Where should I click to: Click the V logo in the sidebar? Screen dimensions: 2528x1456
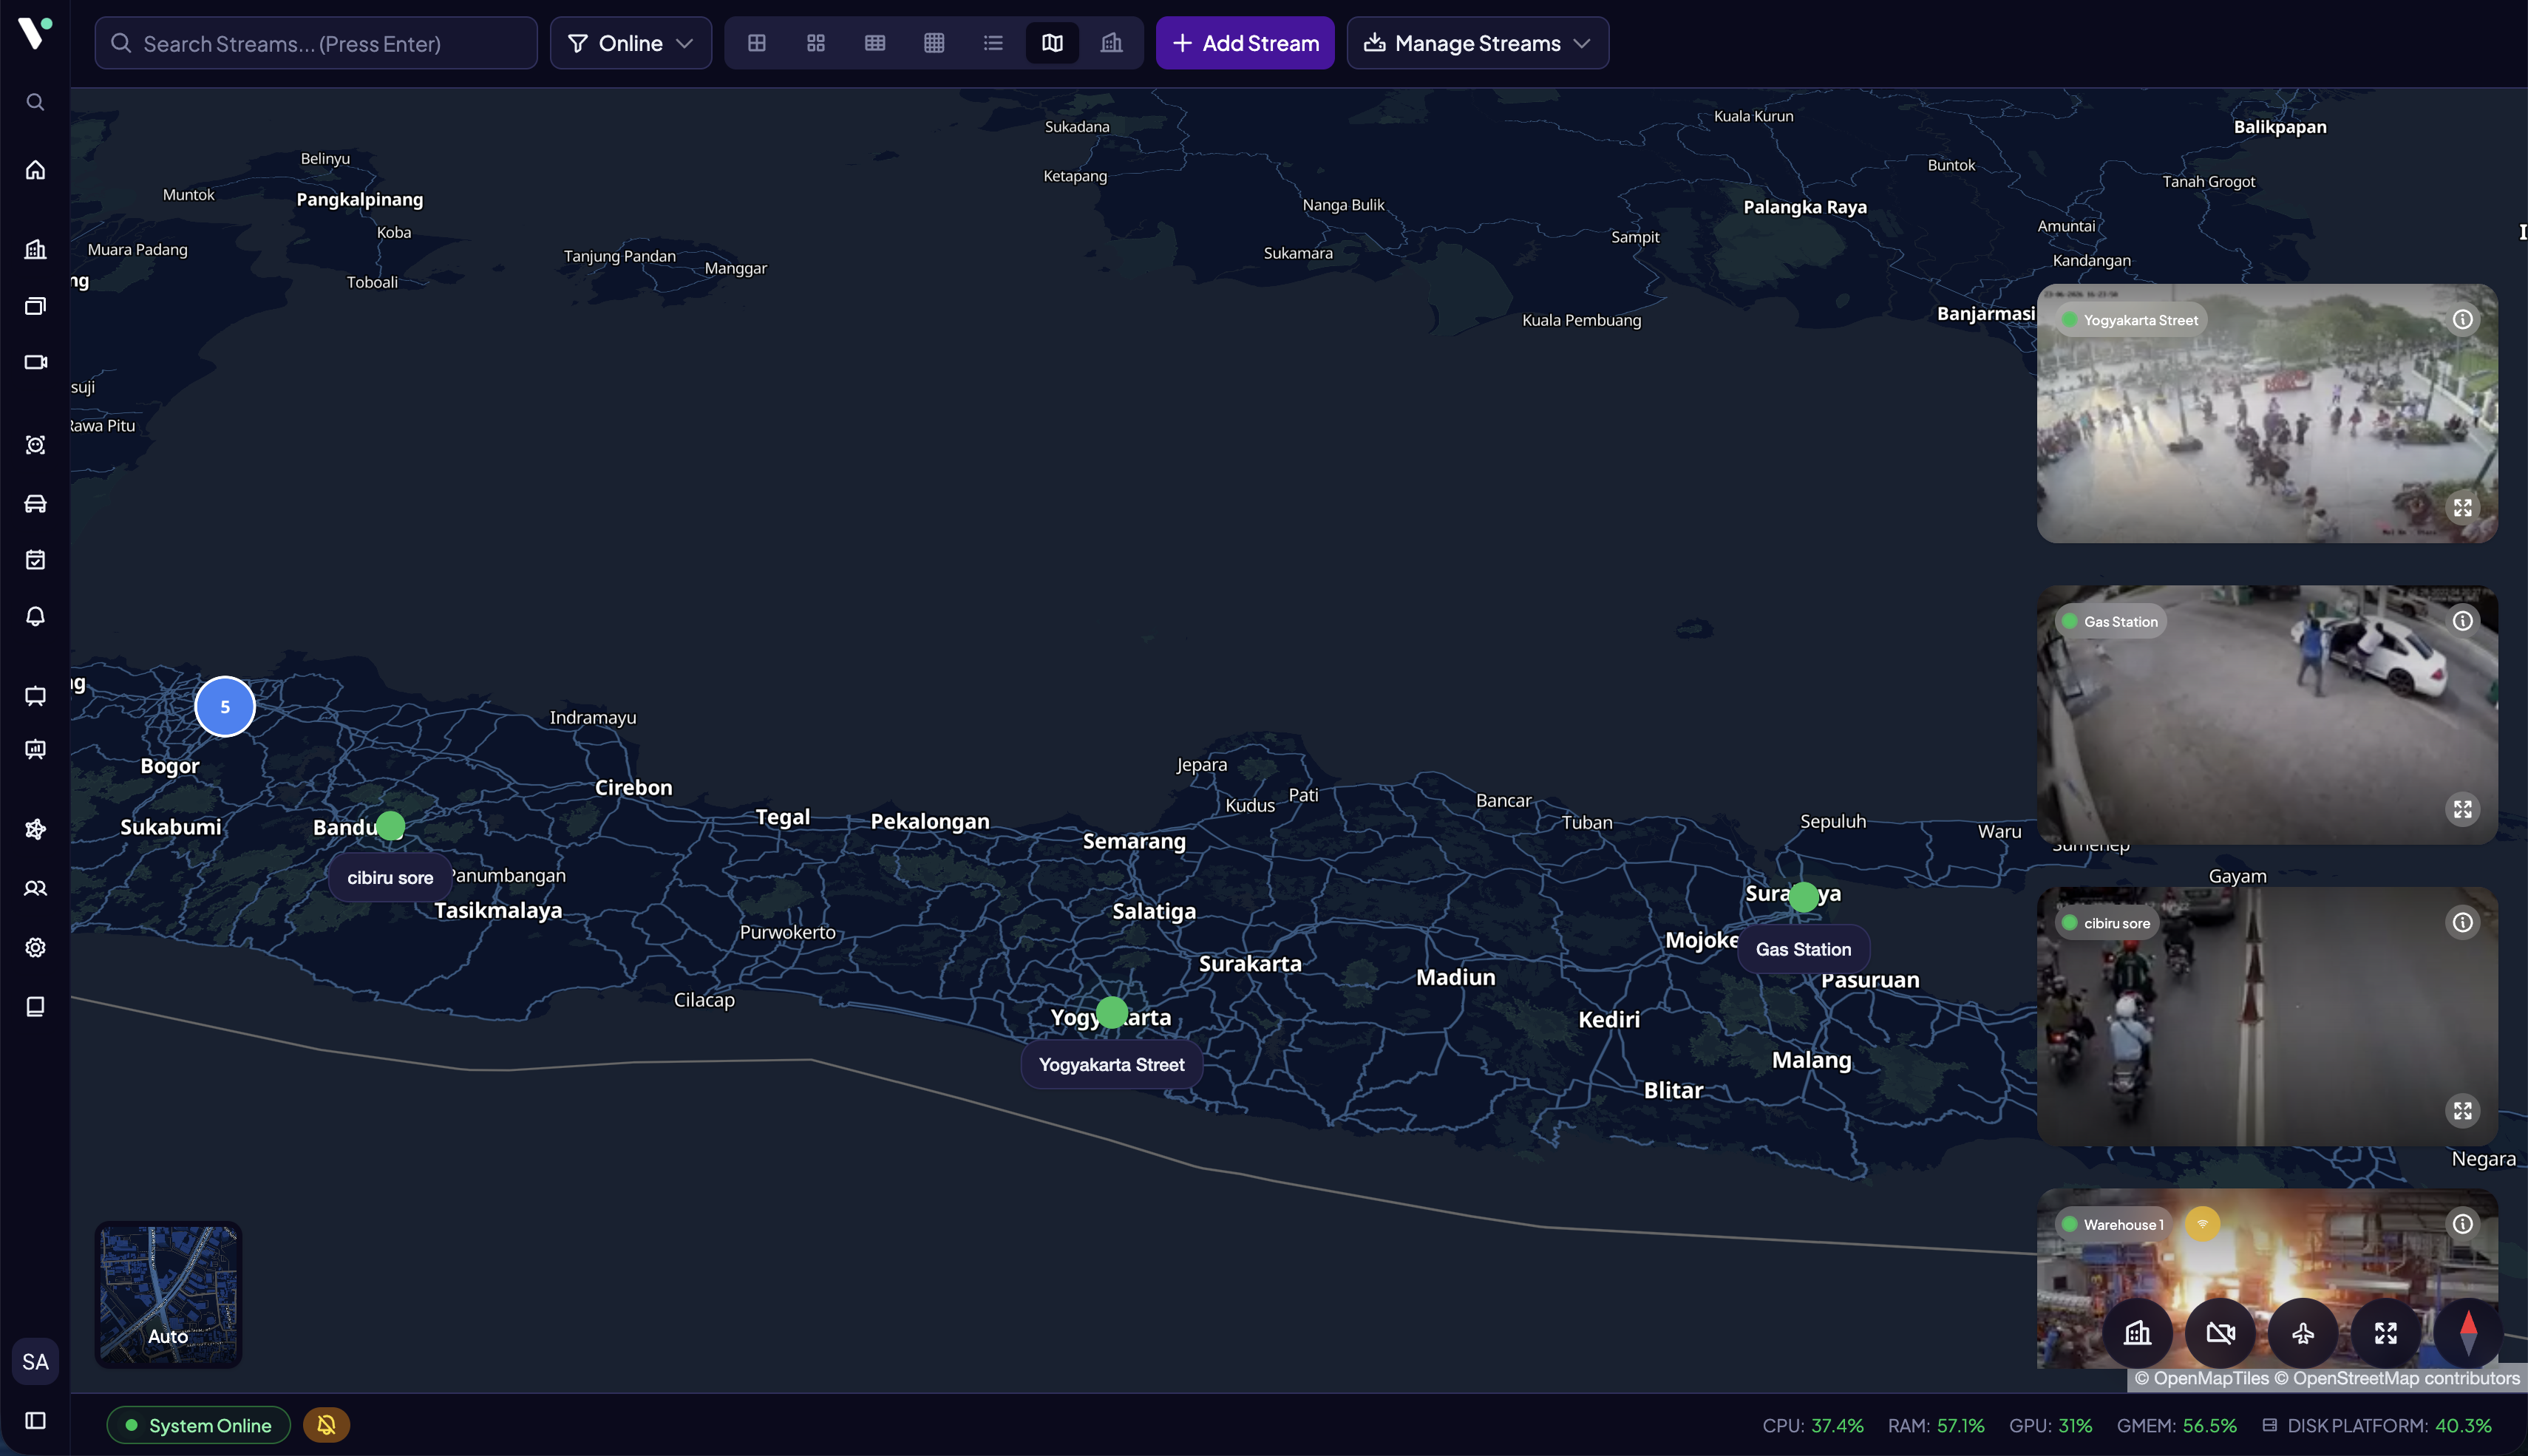click(x=35, y=33)
